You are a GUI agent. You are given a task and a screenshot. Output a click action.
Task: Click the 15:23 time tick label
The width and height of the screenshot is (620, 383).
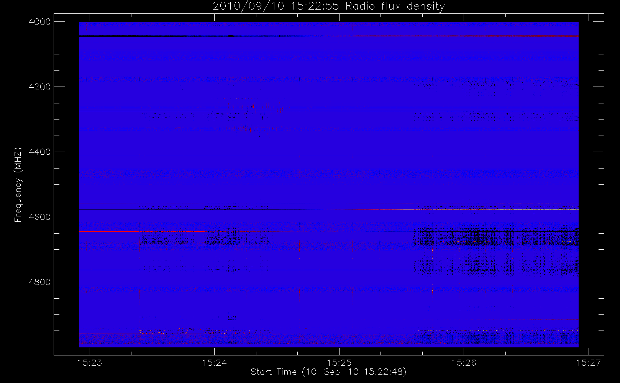90,363
